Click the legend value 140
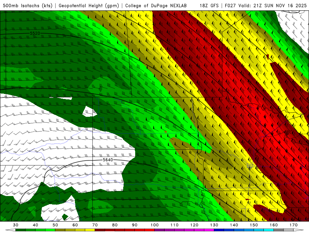The width and height of the screenshot is (309, 232). (x=234, y=225)
